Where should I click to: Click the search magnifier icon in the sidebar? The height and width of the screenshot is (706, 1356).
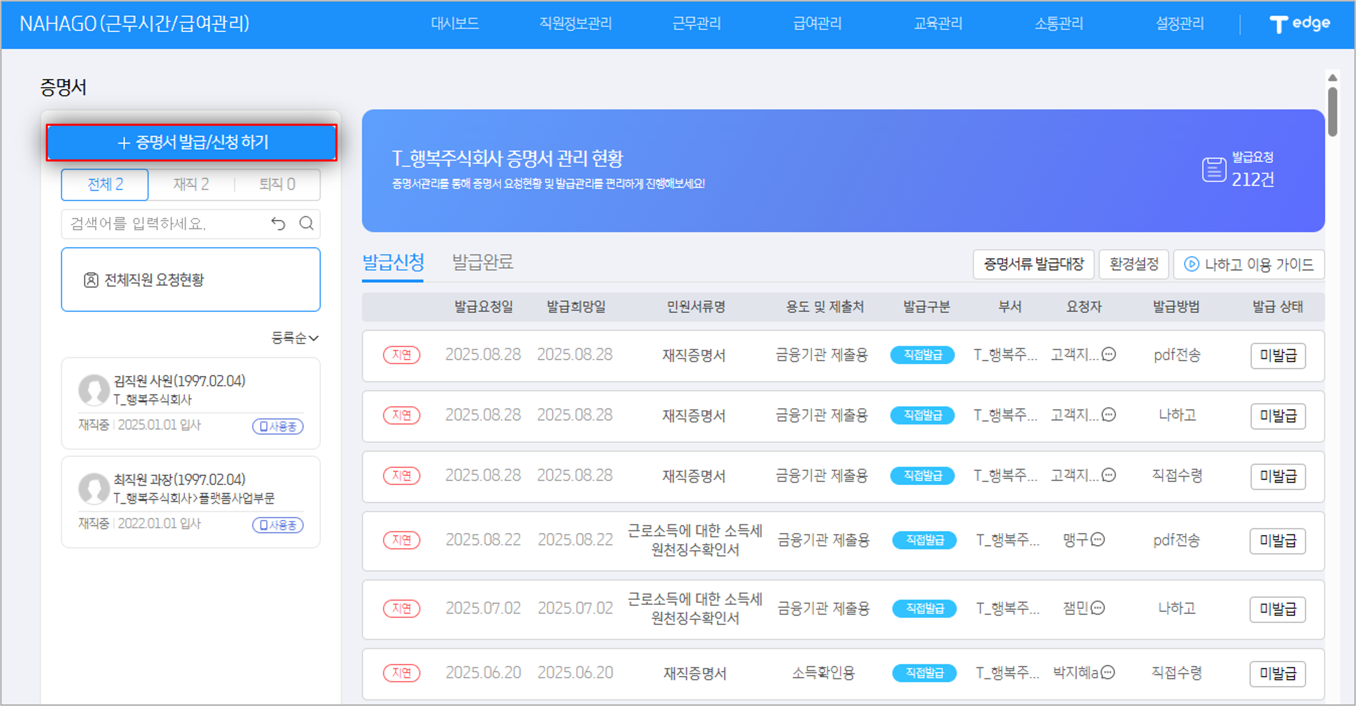click(307, 224)
